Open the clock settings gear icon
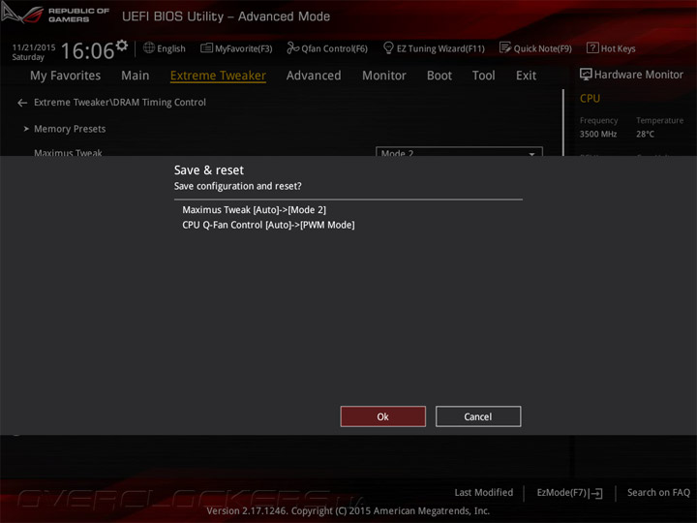Image resolution: width=697 pixels, height=523 pixels. tap(122, 45)
